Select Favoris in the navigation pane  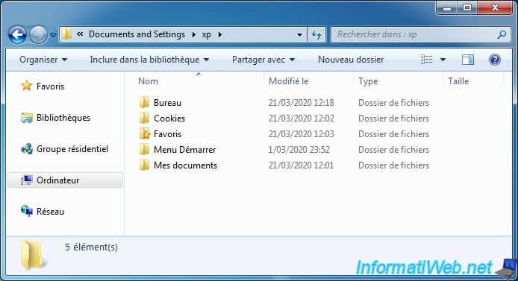(50, 86)
